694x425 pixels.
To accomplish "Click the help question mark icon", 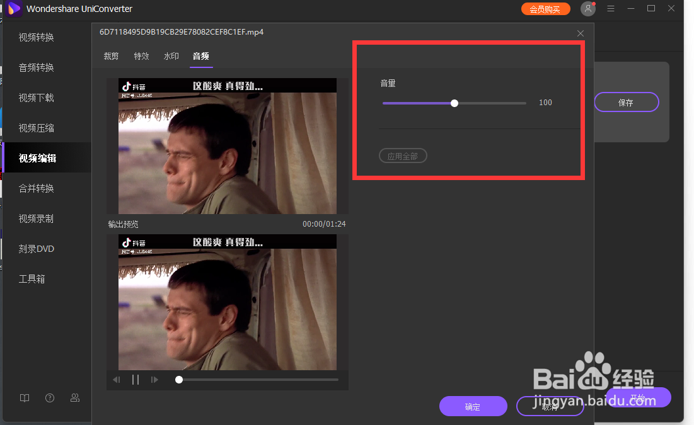I will coord(49,398).
